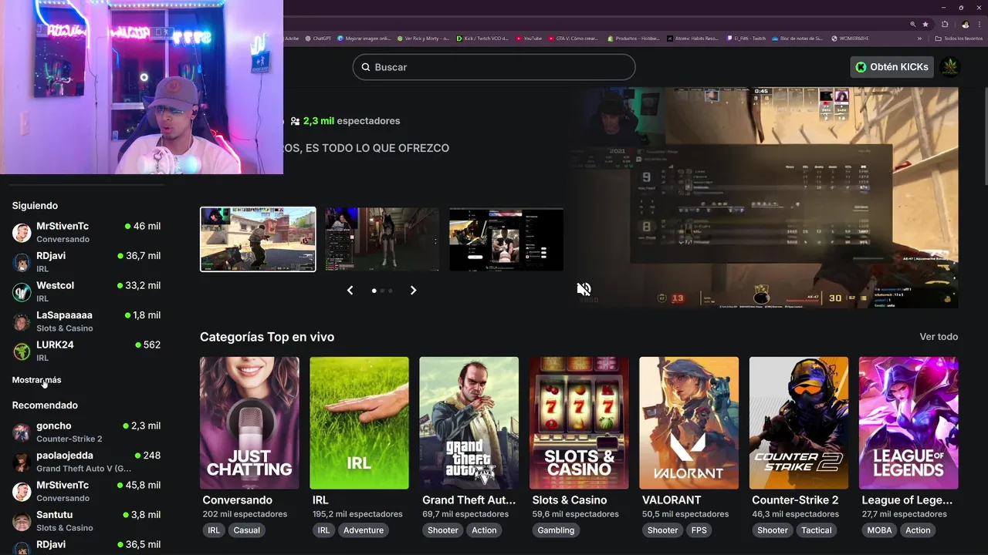
Task: Open the Grand Theft Auto V category card
Action: point(469,422)
